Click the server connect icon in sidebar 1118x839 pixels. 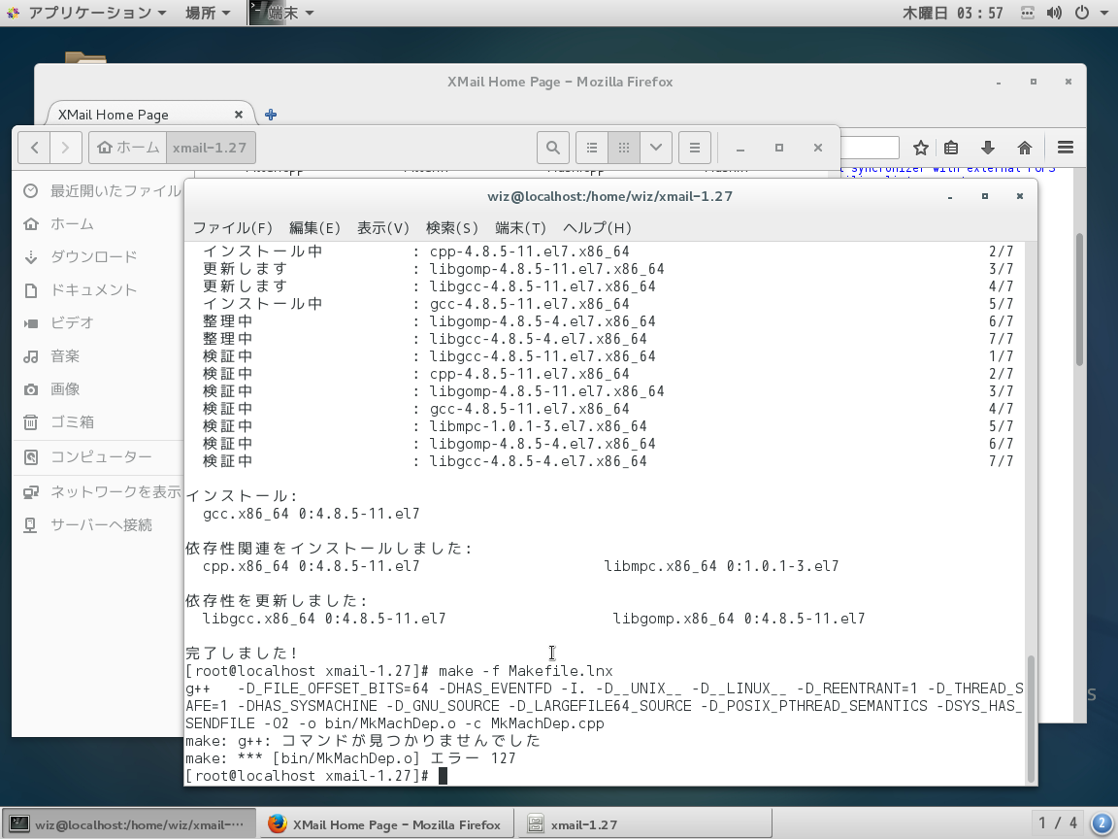(x=31, y=525)
